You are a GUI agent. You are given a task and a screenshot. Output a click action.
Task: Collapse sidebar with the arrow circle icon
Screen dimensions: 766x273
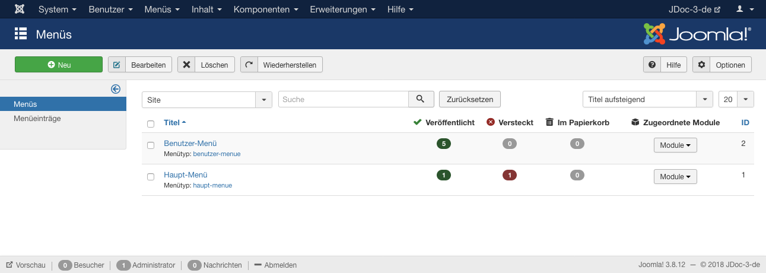(116, 89)
